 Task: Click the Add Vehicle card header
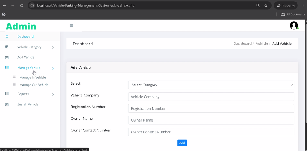pos(182,68)
